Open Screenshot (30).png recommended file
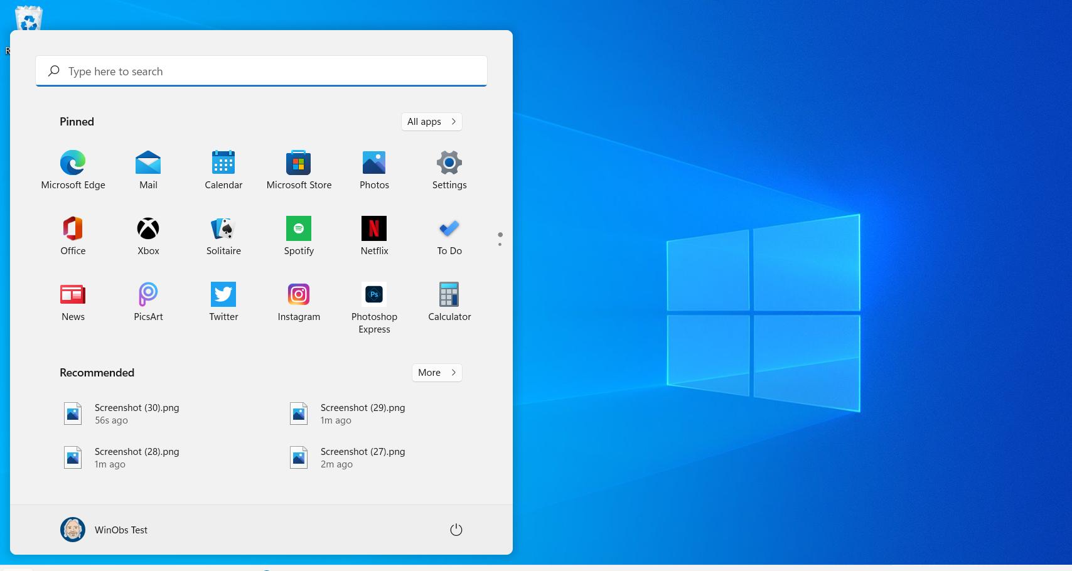 (122, 414)
